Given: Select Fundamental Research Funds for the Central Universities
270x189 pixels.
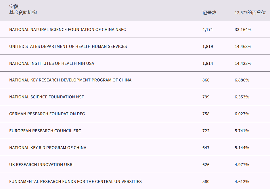Looking at the screenshot, I should [75, 182].
